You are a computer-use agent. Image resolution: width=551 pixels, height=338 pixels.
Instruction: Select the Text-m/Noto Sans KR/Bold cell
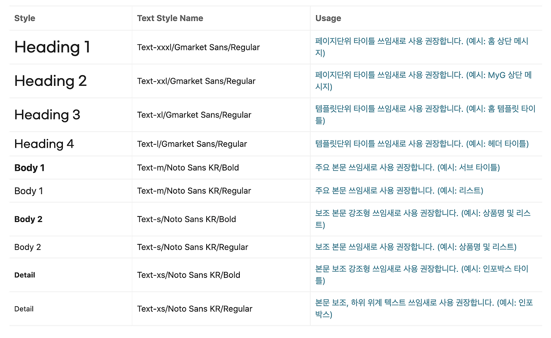(188, 167)
